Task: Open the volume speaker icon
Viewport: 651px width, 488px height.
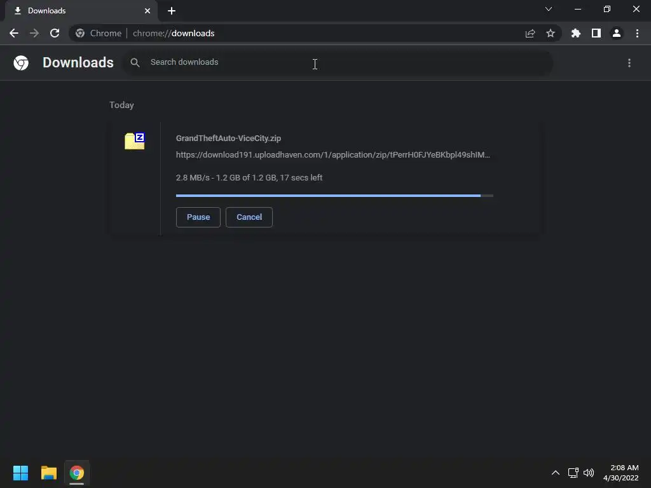Action: (x=589, y=473)
